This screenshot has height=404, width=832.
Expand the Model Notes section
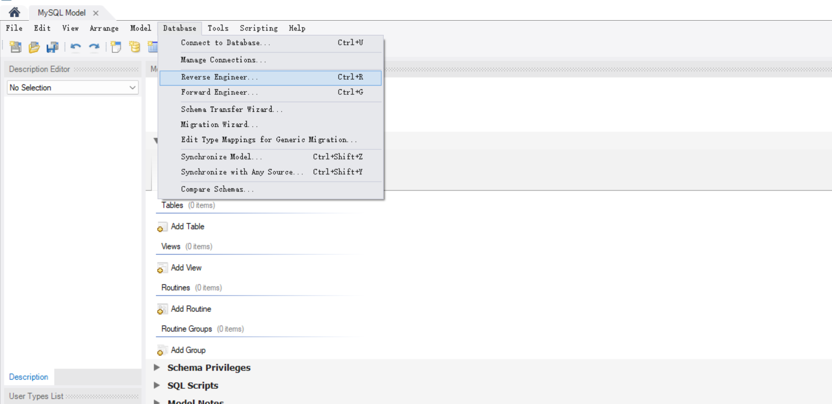[x=157, y=402]
